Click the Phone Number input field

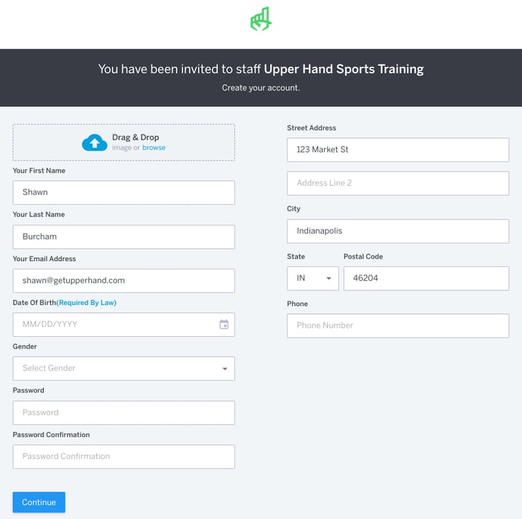[x=398, y=326]
